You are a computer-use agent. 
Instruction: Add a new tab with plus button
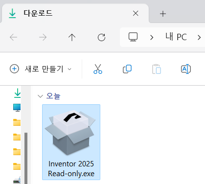point(163,14)
